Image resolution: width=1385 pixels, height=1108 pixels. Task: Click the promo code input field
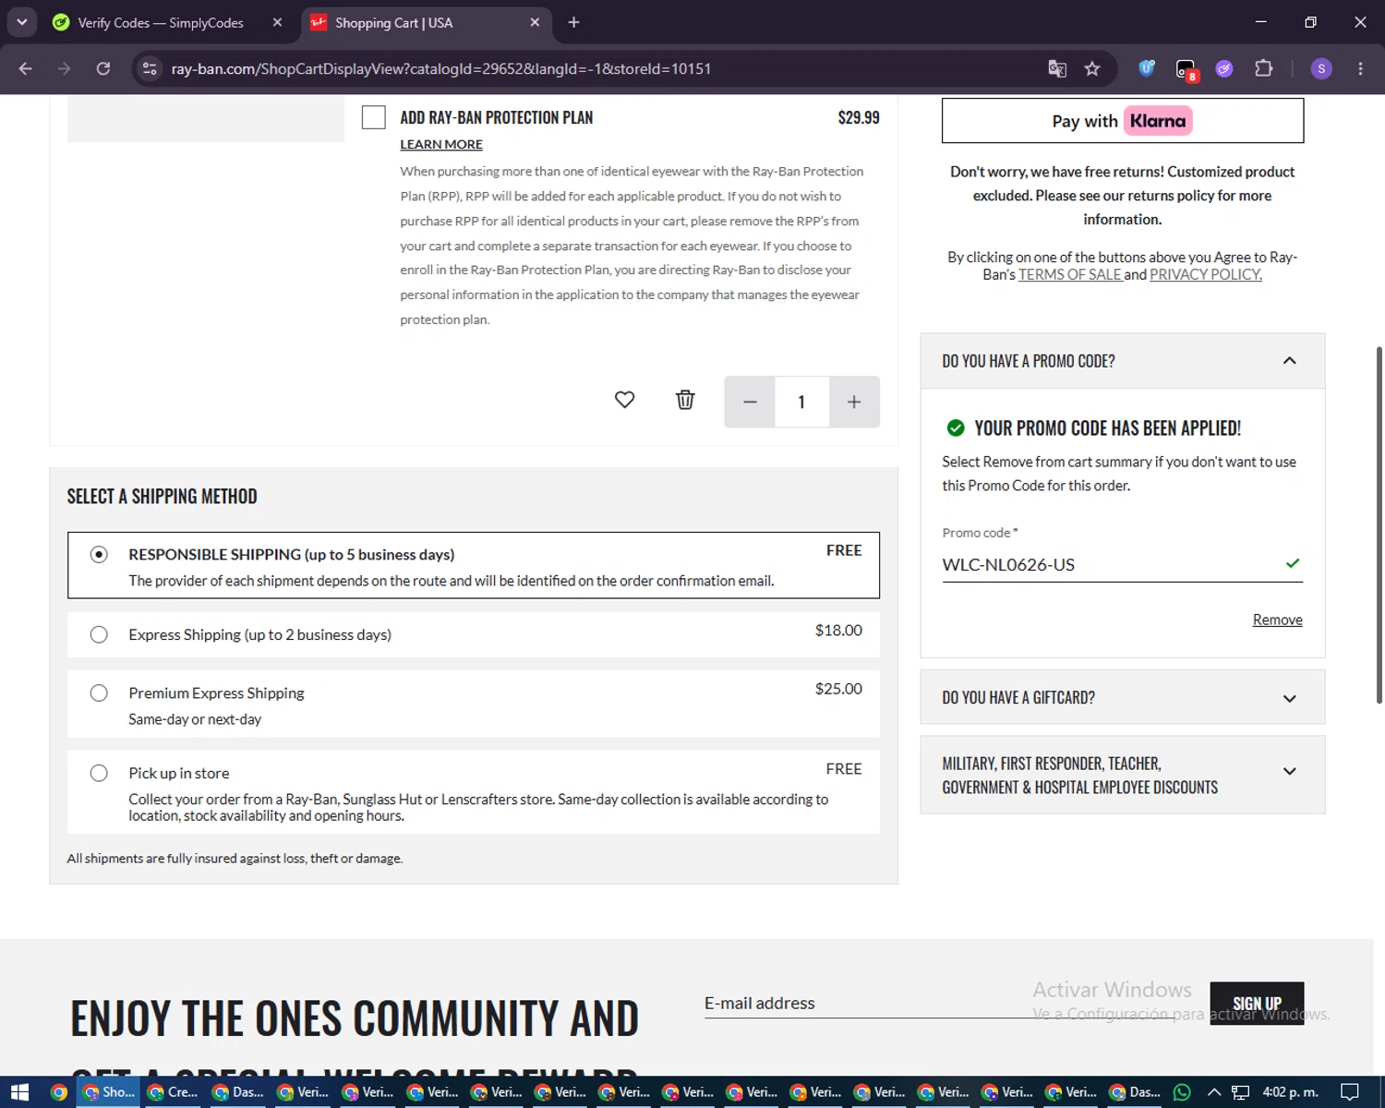[1122, 564]
